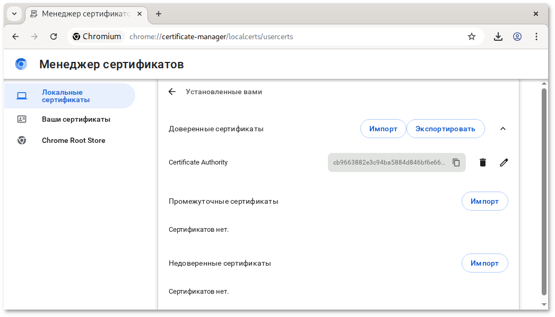Select the Локальные сертификаты sidebar icon
Screen dimensions: 555x317
[21, 96]
